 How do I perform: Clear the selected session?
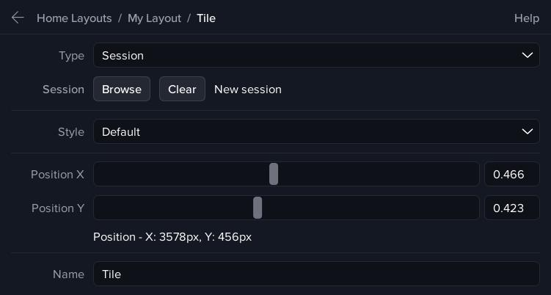pyautogui.click(x=182, y=90)
